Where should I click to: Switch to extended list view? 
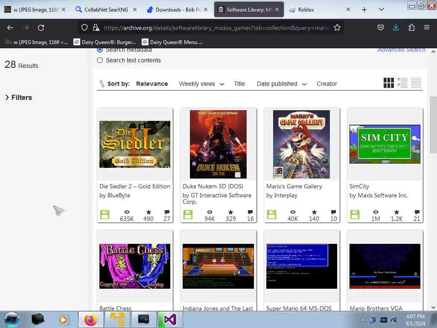coord(402,83)
